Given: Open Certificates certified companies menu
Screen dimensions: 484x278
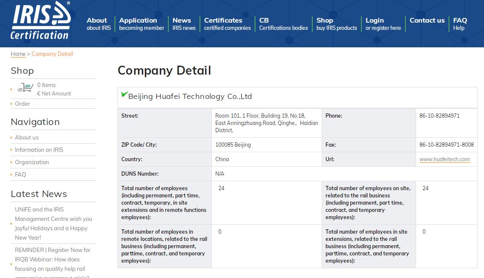Looking at the screenshot, I should 227,24.
